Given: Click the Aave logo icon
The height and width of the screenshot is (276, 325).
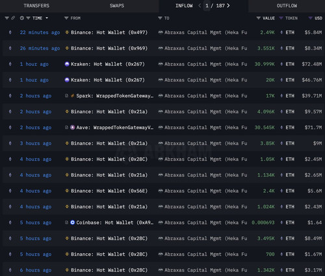Looking at the screenshot, I should 73,128.
